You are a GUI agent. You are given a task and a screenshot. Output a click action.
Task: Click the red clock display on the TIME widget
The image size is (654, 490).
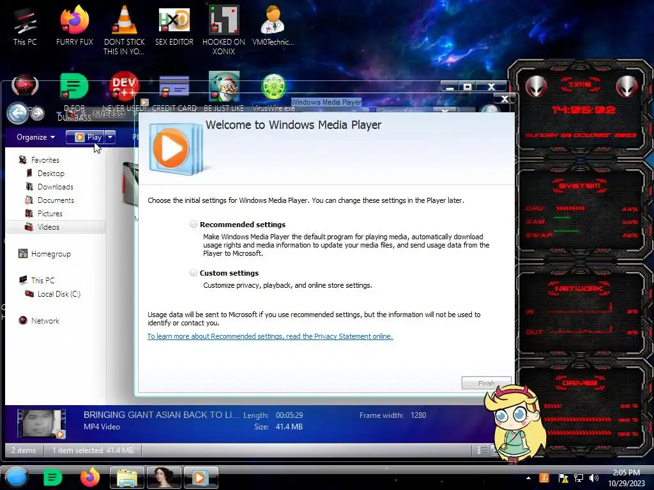[x=583, y=110]
